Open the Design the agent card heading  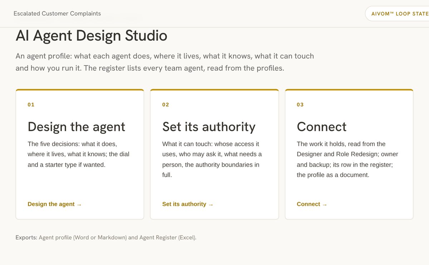pos(77,127)
